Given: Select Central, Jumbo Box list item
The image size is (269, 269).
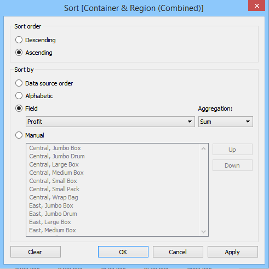Looking at the screenshot, I should pyautogui.click(x=55, y=148).
